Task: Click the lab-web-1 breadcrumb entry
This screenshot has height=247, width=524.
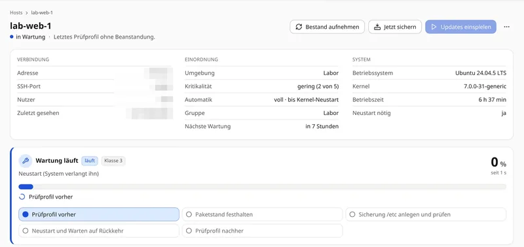Action: (x=42, y=12)
